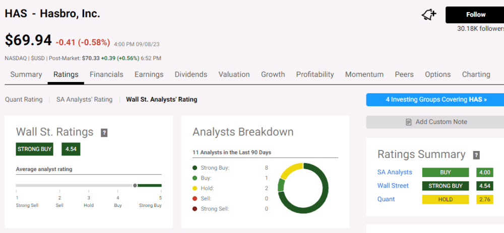Image resolution: width=504 pixels, height=233 pixels.
Task: Open the Peers tab
Action: pos(404,74)
